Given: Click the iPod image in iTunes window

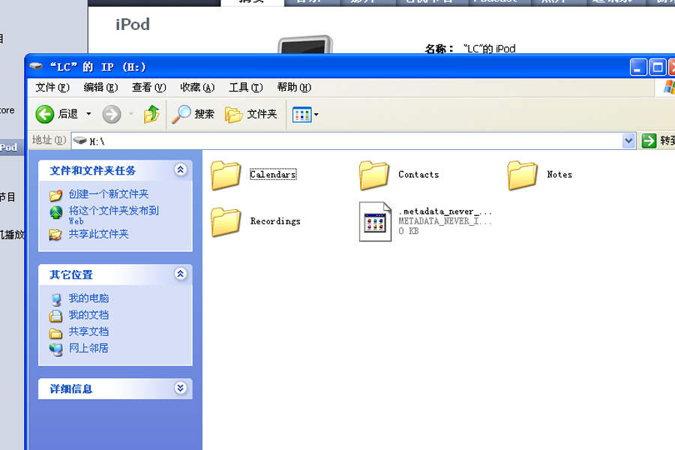Looking at the screenshot, I should [305, 44].
